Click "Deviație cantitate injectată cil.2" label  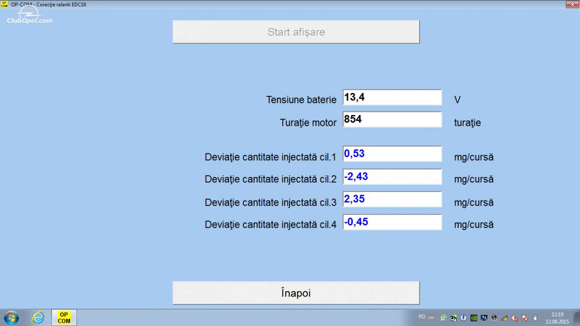[271, 179]
